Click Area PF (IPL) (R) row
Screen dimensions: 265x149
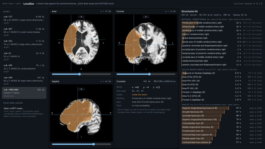[x=222, y=88]
